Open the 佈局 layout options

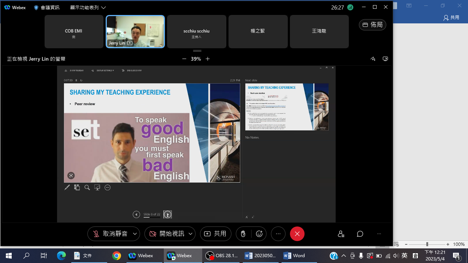pos(372,25)
